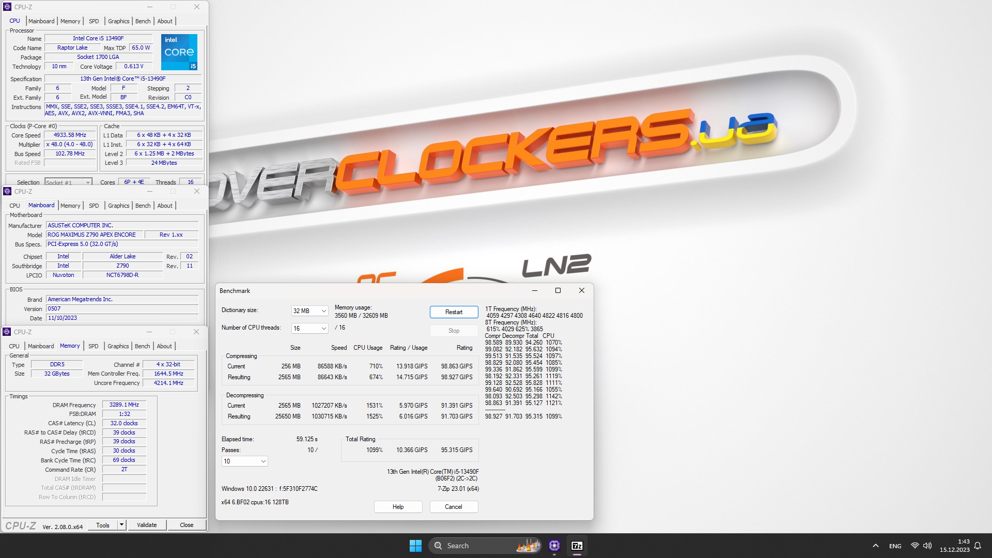The height and width of the screenshot is (558, 992).
Task: Switch keyboard layout via ENG indicator
Action: click(x=894, y=546)
